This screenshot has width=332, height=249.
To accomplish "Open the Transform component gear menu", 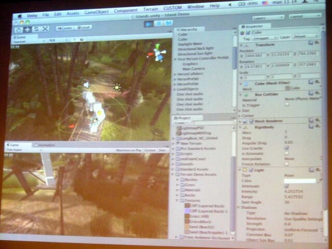I will (x=317, y=43).
